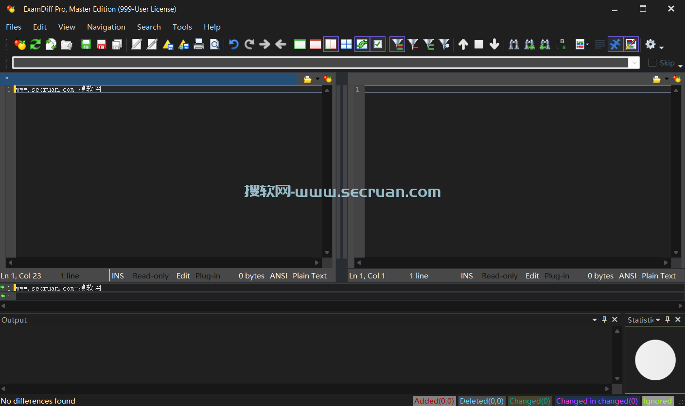685x406 pixels.
Task: Open the gear options dropdown arrow
Action: pos(661,47)
